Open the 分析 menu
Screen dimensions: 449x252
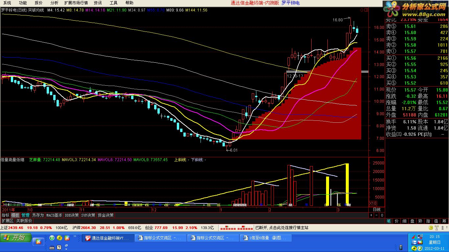(x=54, y=3)
